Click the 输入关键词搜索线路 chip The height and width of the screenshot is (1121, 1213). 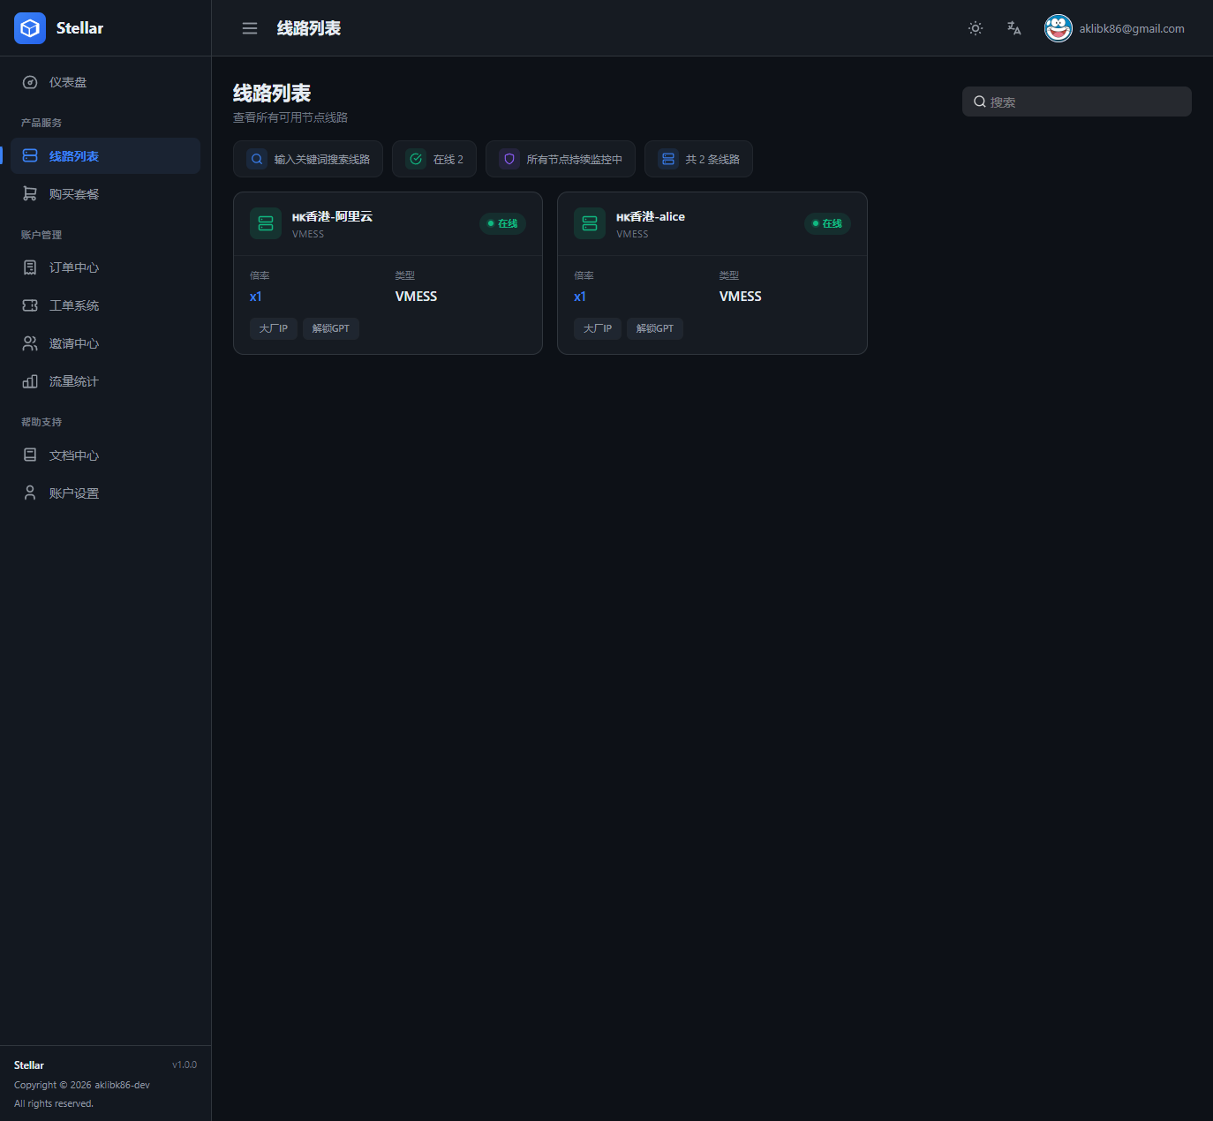[308, 159]
